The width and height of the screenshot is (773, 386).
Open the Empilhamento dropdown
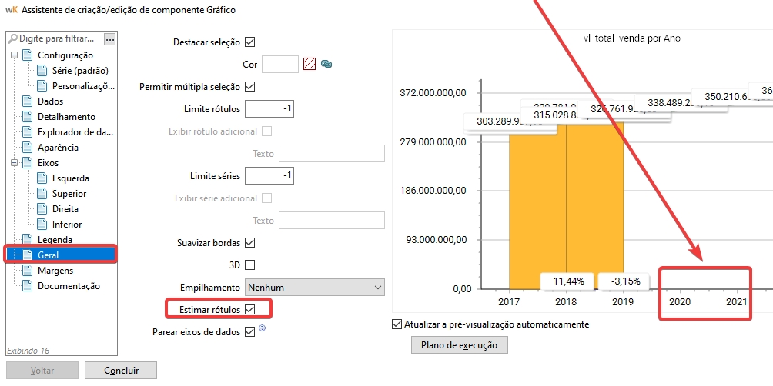tap(314, 288)
